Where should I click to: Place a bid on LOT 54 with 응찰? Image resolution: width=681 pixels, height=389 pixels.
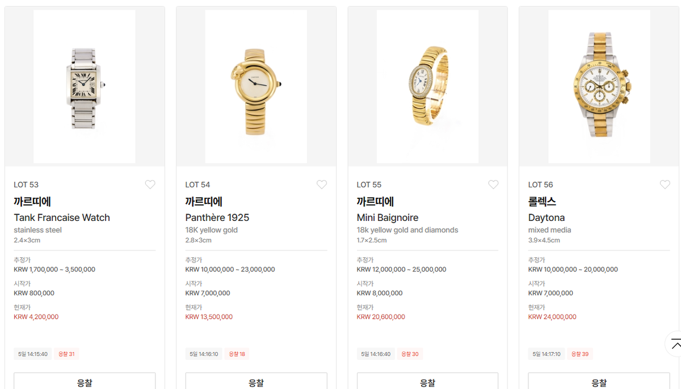click(256, 381)
